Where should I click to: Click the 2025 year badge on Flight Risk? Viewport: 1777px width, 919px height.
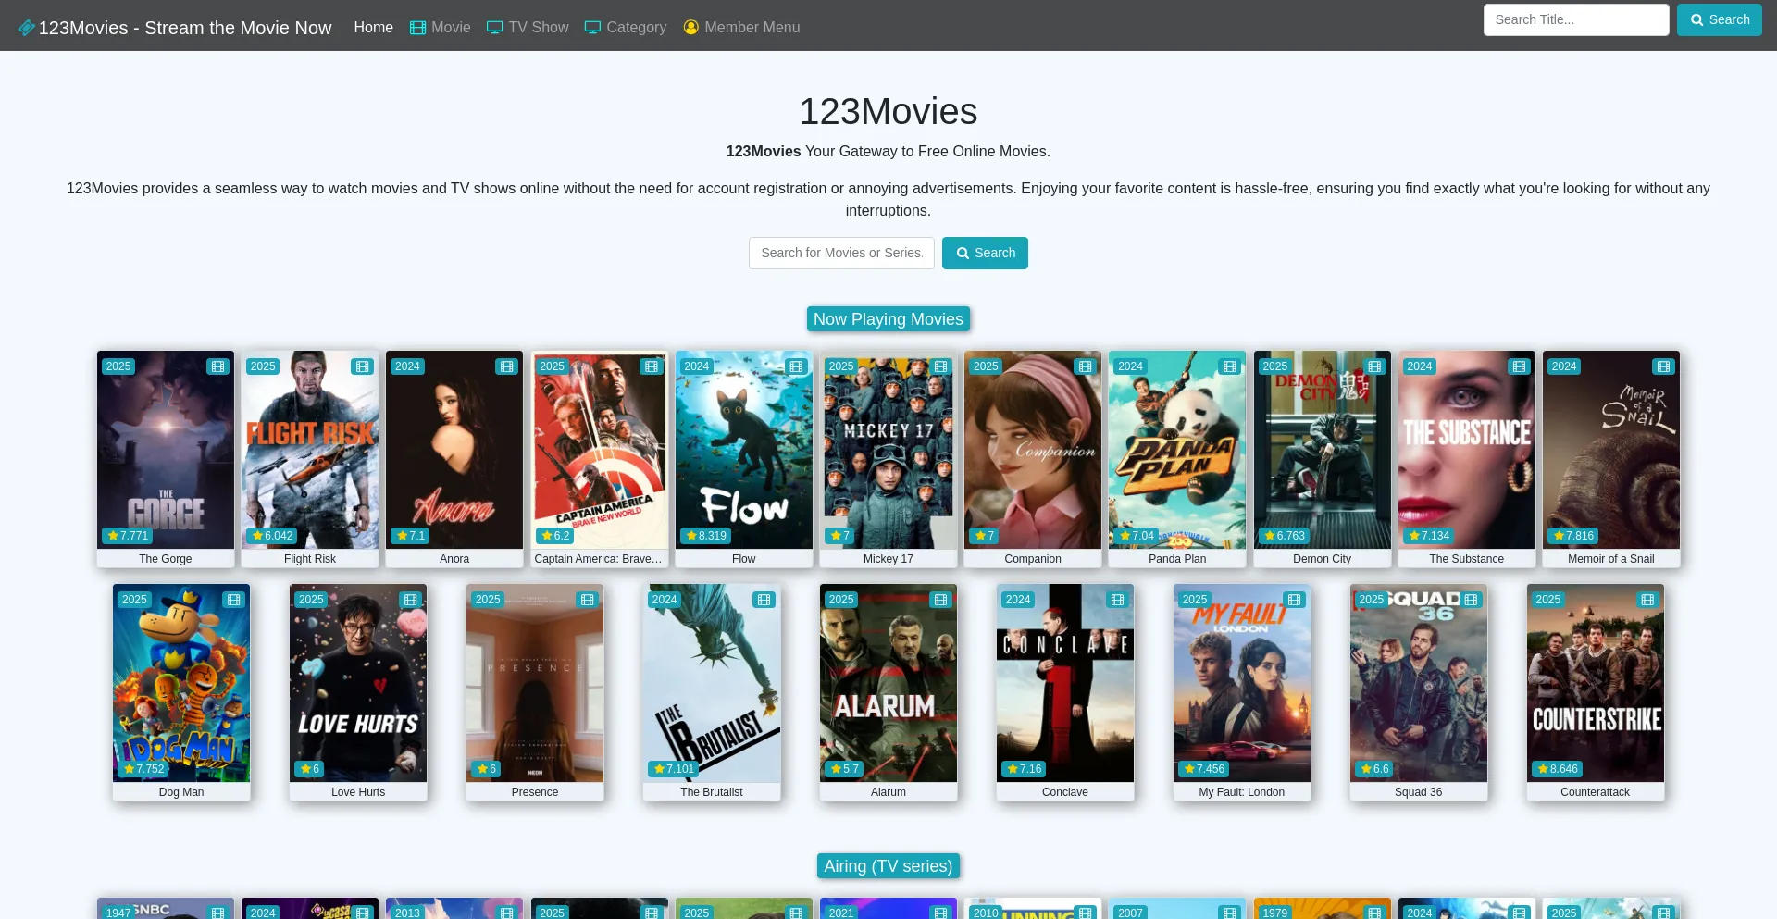tap(263, 366)
